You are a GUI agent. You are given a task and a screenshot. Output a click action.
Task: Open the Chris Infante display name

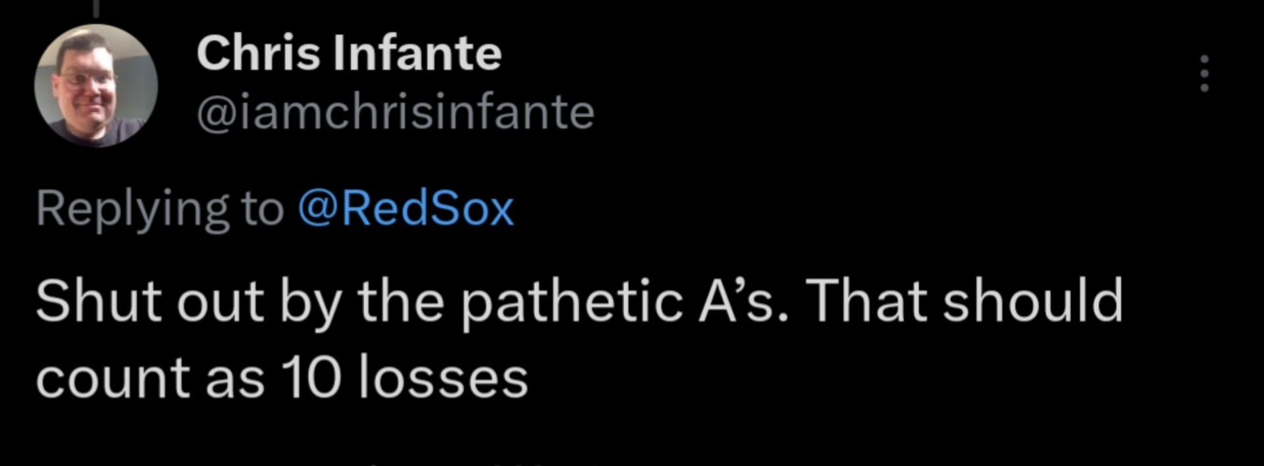(x=349, y=53)
